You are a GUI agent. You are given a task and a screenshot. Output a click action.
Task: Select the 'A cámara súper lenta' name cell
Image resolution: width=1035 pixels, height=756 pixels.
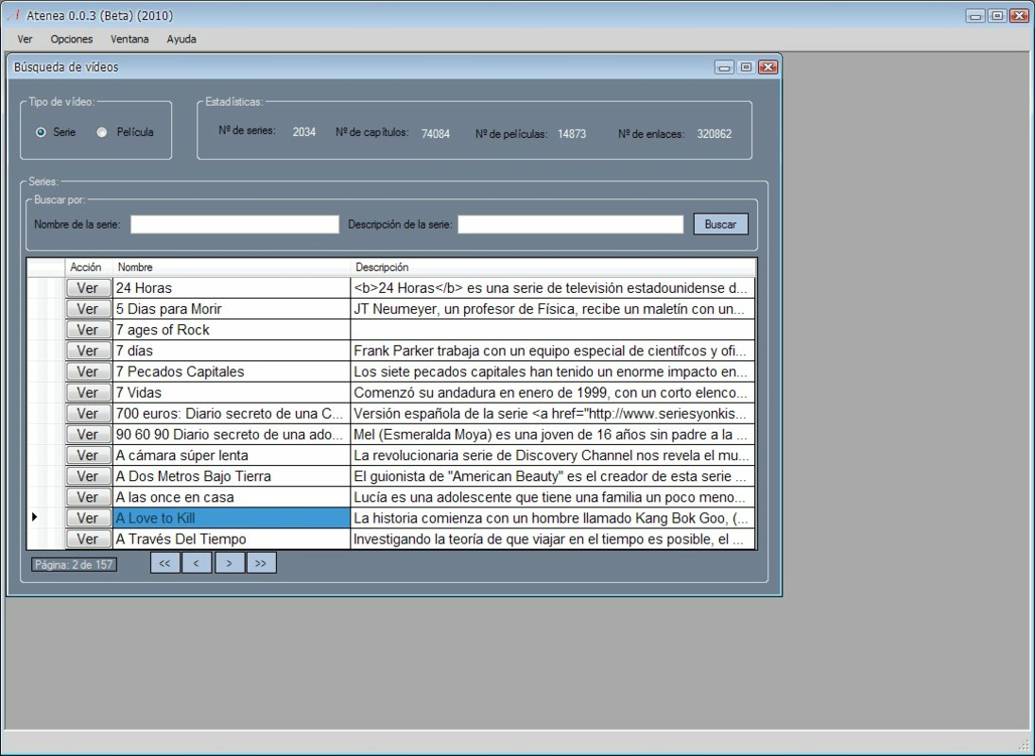[231, 455]
